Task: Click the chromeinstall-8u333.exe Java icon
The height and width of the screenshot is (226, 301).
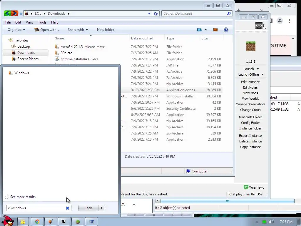Action: coord(57,59)
